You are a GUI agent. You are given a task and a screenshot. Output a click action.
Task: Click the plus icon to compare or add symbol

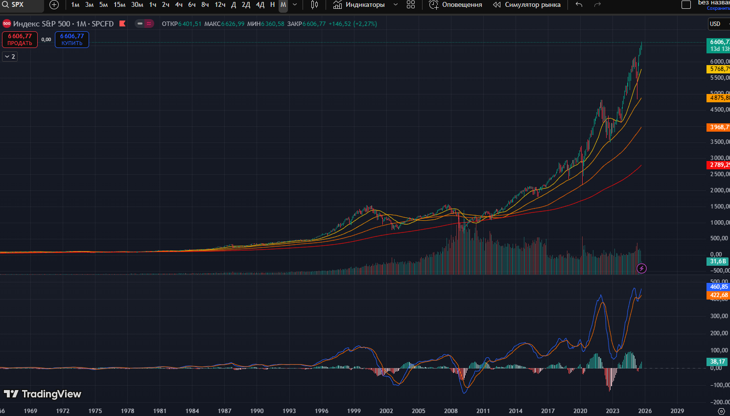(54, 5)
